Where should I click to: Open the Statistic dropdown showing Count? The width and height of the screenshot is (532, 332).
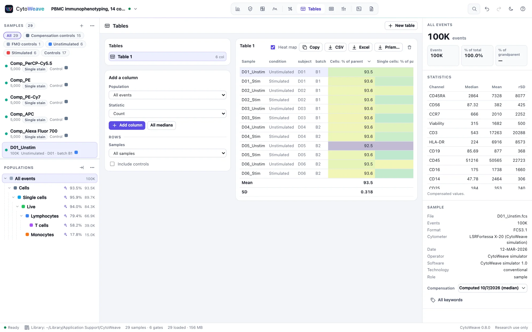tap(167, 114)
